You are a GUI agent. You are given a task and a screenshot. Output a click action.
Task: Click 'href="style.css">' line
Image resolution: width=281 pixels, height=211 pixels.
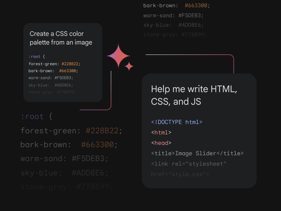pyautogui.click(x=180, y=174)
